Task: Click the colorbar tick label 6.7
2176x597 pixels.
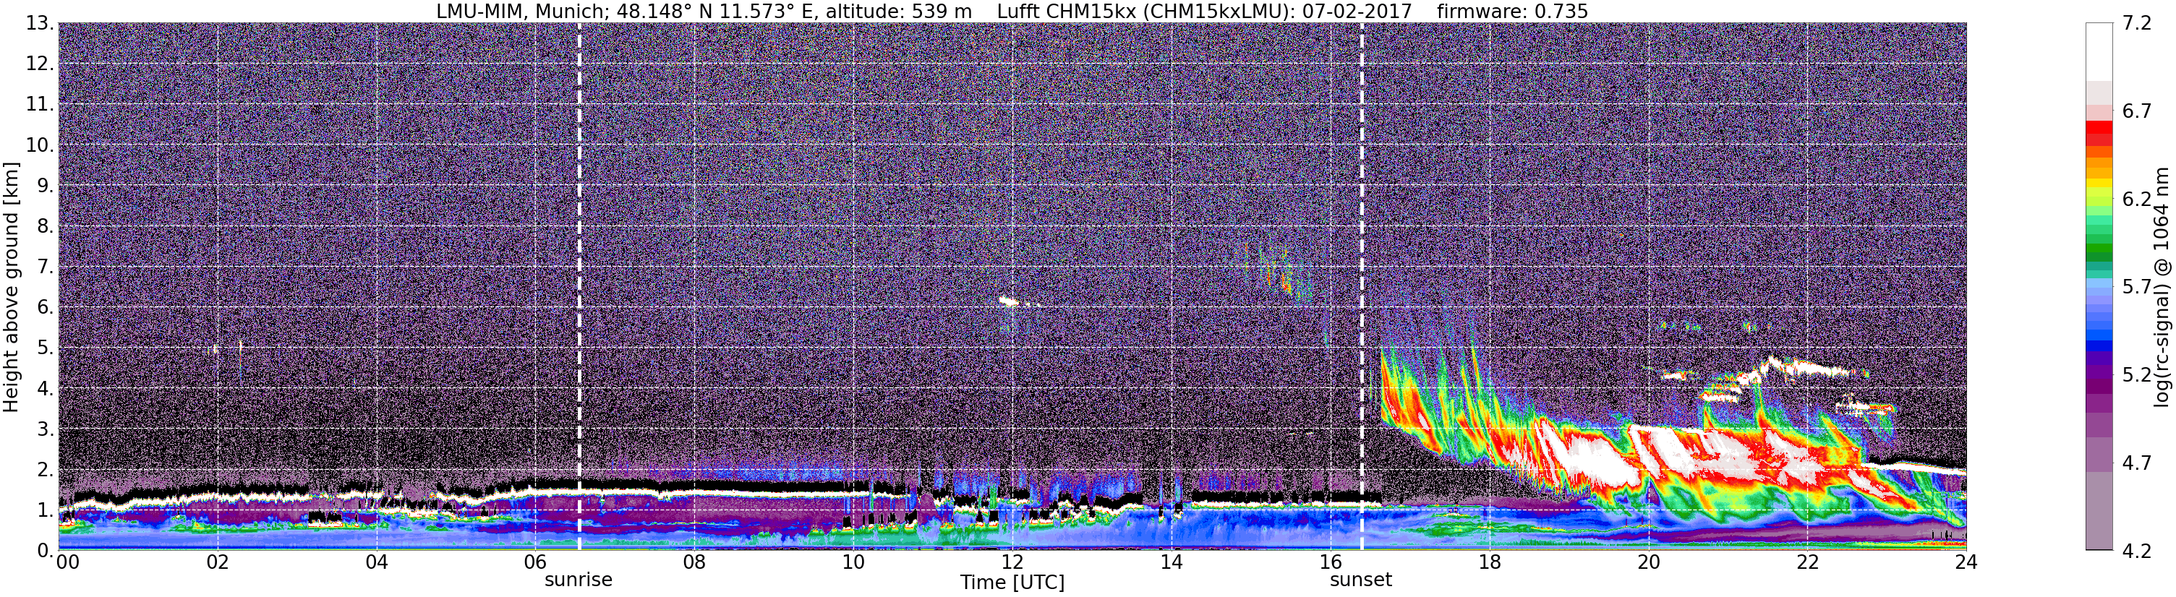Action: pyautogui.click(x=2137, y=111)
